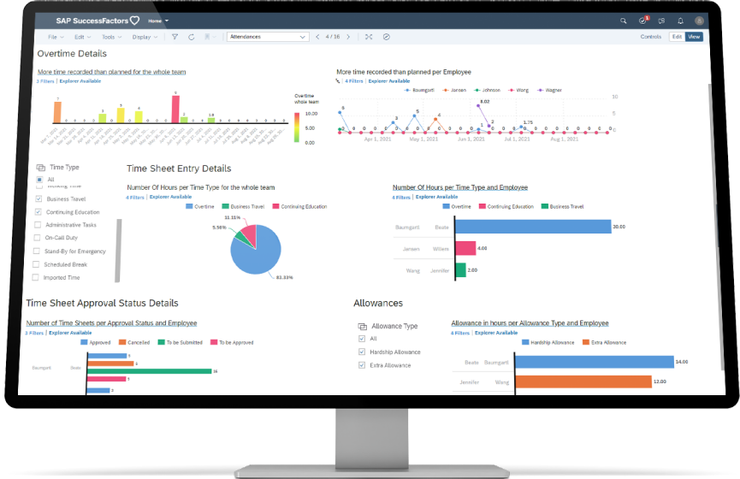The height and width of the screenshot is (479, 740).
Task: Click the refresh icon in toolbar
Action: tap(191, 37)
